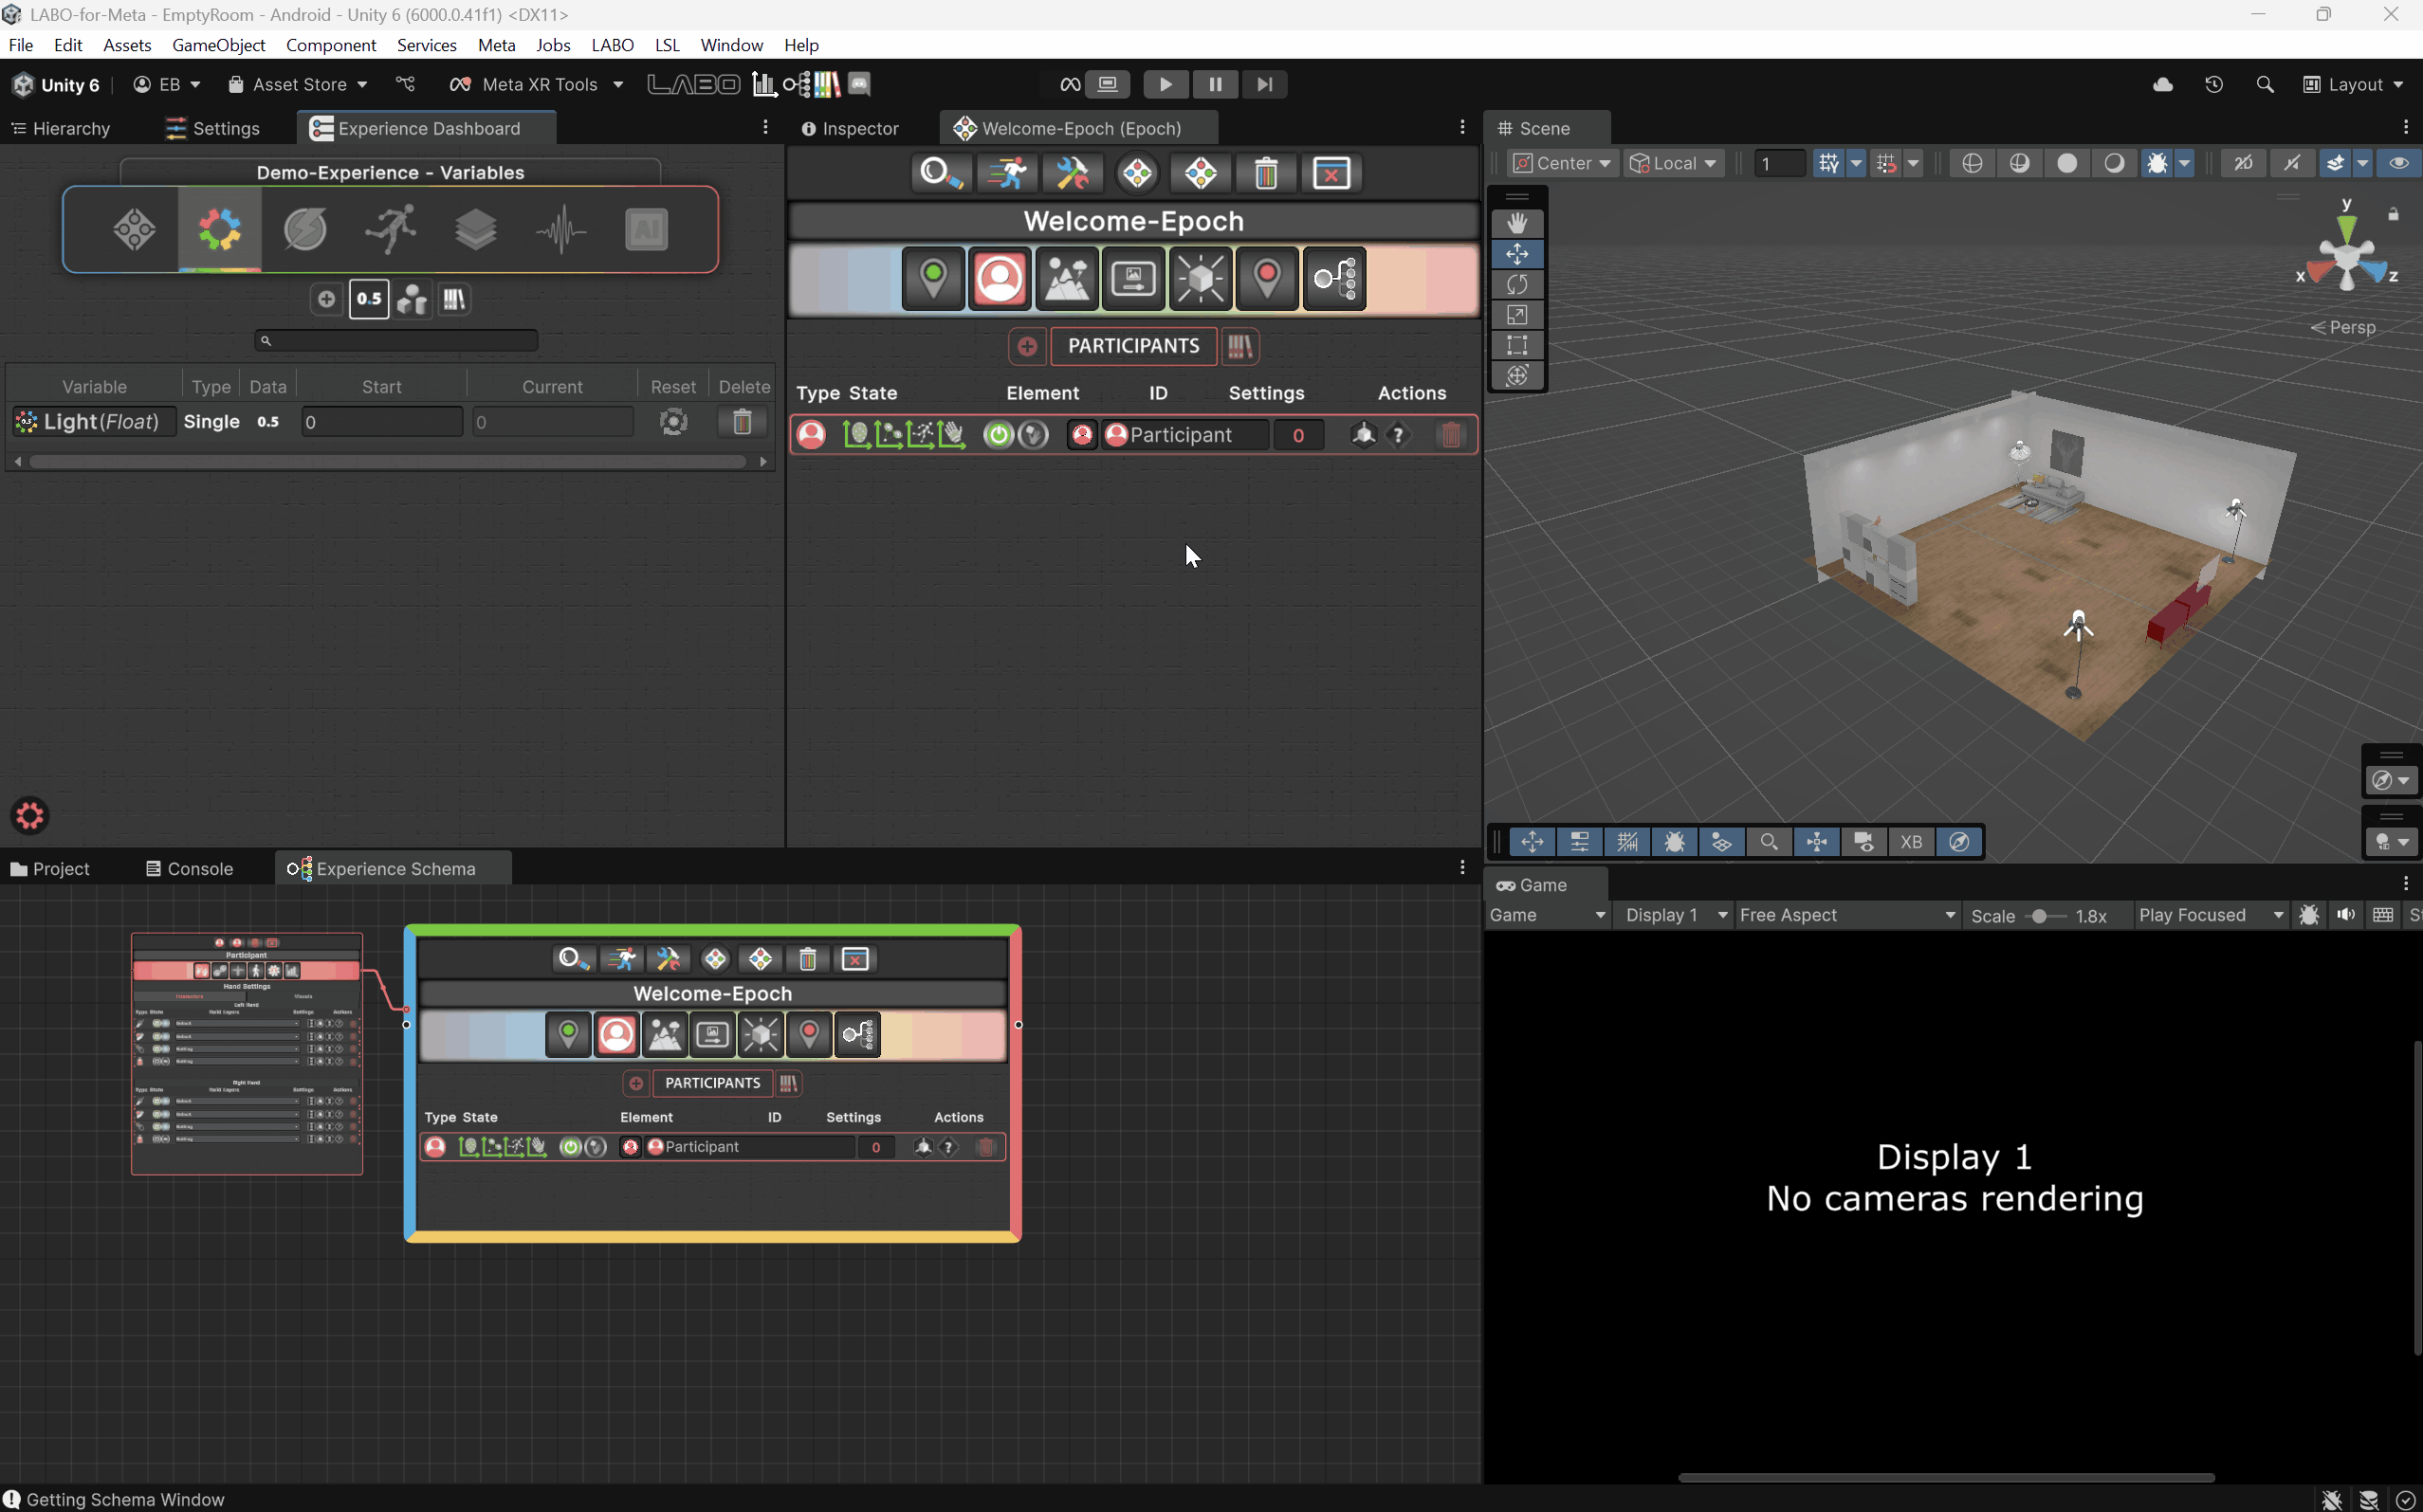This screenshot has width=2423, height=1512.
Task: Toggle the gizmo lock in Scene view
Action: [2394, 215]
